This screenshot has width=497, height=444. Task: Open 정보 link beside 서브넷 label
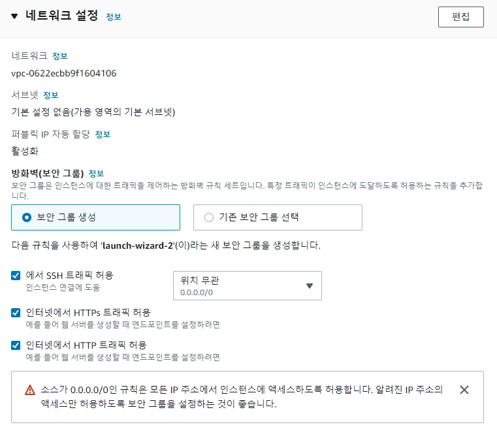[x=51, y=95]
